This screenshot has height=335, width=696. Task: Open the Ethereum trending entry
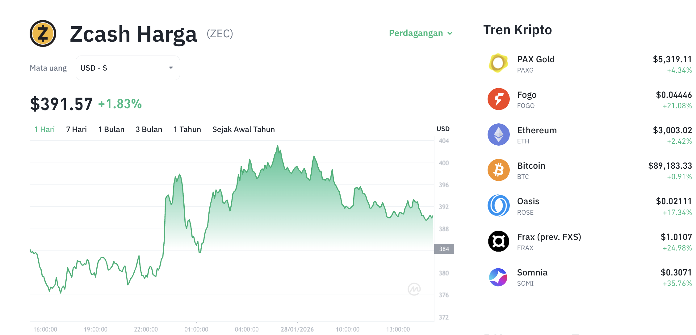537,130
